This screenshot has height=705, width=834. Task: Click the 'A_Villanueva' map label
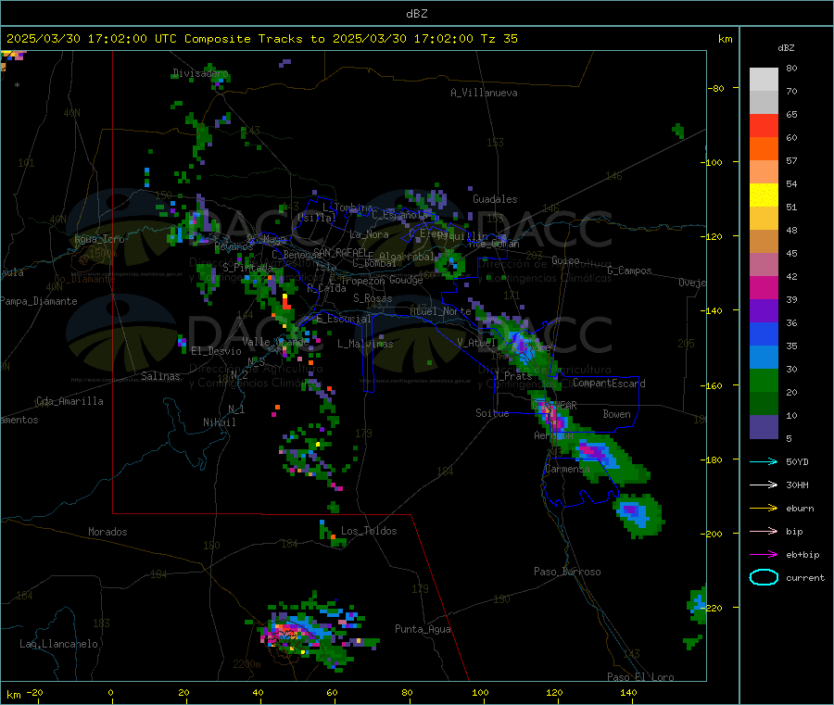point(484,93)
